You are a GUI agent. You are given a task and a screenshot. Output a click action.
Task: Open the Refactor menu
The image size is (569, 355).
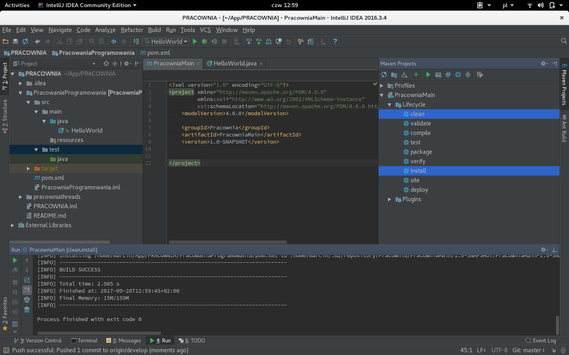tap(132, 30)
